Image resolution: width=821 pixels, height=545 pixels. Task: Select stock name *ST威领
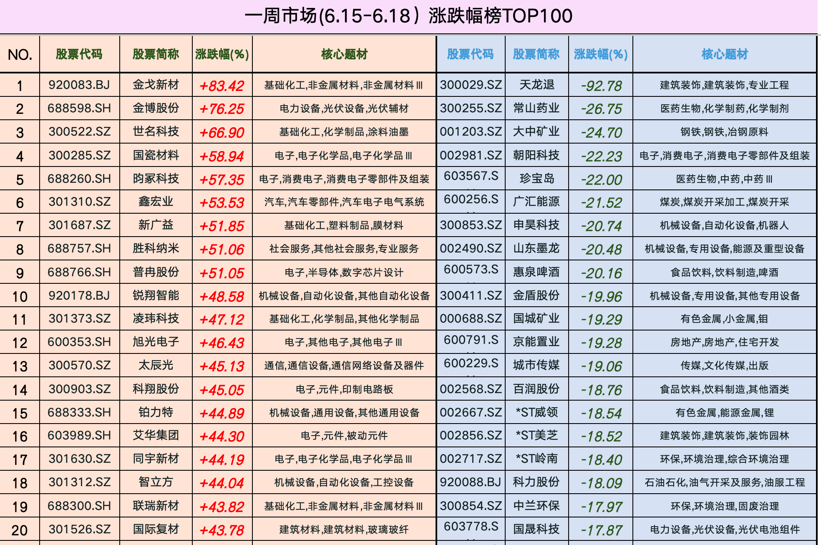(536, 412)
